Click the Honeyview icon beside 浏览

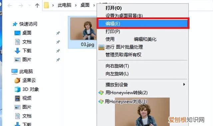click(101, 102)
